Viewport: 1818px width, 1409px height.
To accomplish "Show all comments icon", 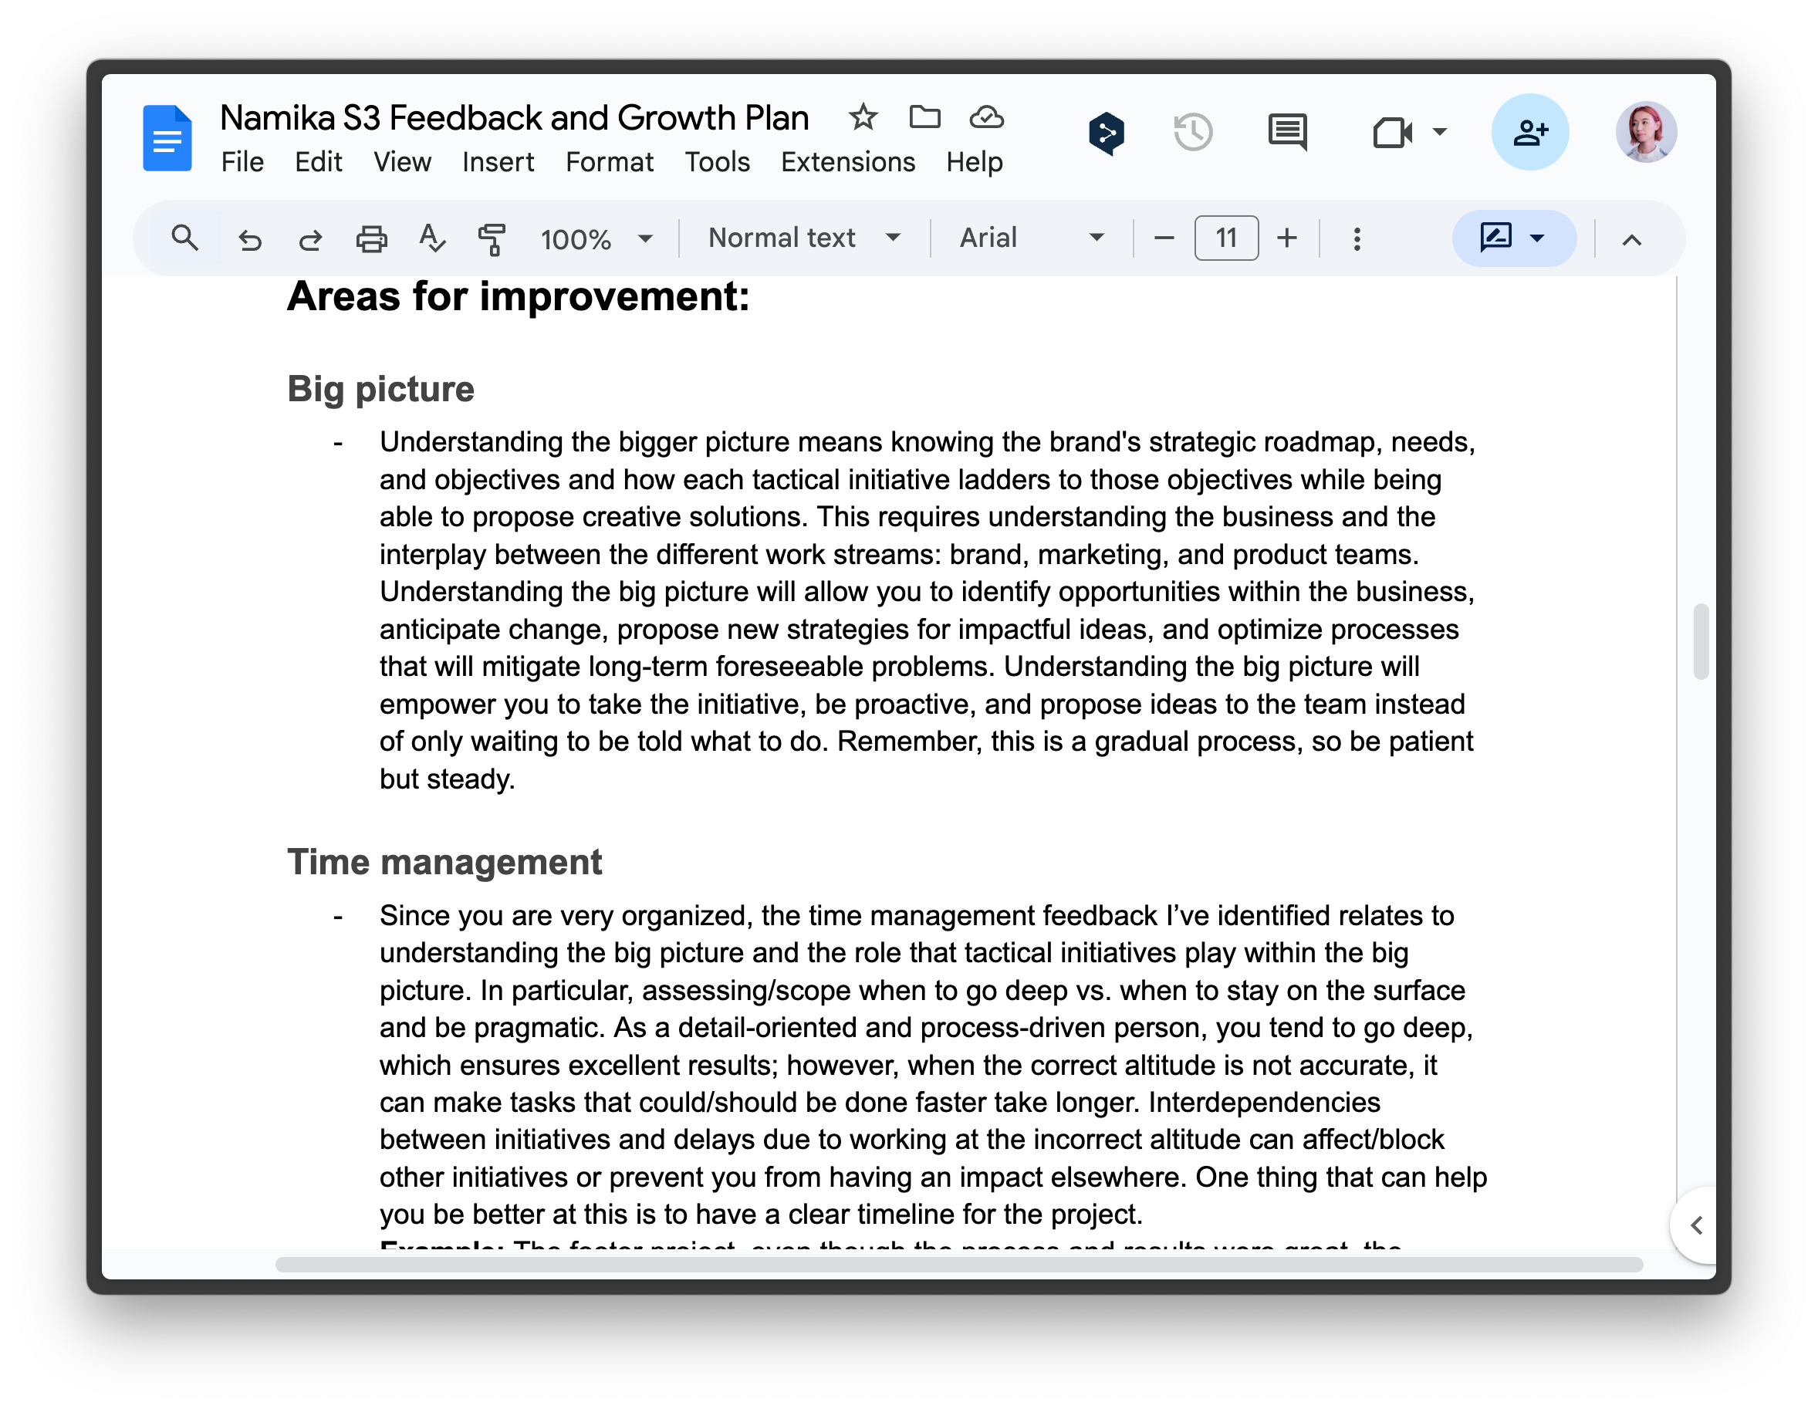I will [x=1287, y=132].
